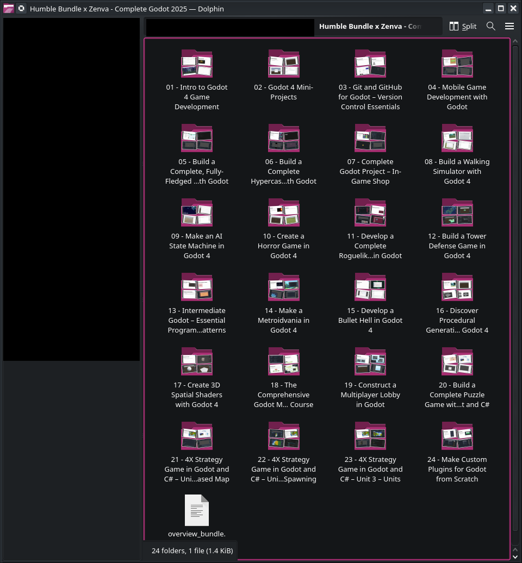Screen dimensions: 522x563
Task: Select folder icon 22 - 4X Strategy Game
Action: coord(283,436)
